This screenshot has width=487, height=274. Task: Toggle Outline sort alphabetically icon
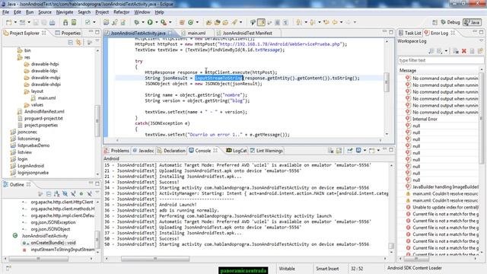(x=56, y=194)
